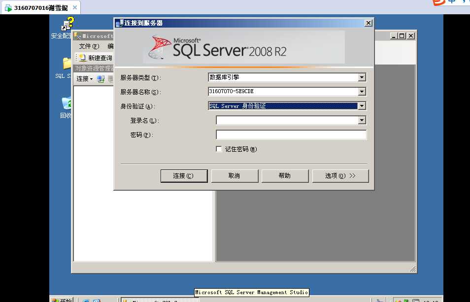Viewport: 470px width, 302px height.
Task: Open the 连接 dropdown in Object Explorer
Action: click(84, 79)
